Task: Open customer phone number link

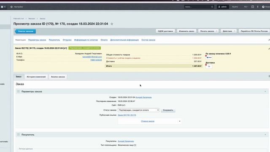Action: tap(96, 60)
